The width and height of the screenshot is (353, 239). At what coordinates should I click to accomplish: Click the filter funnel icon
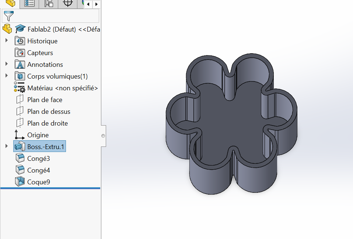point(8,16)
